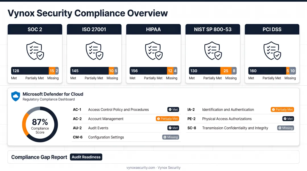Click the Missing label under PCI DSS
This screenshot has width=307, height=171.
pyautogui.click(x=290, y=78)
